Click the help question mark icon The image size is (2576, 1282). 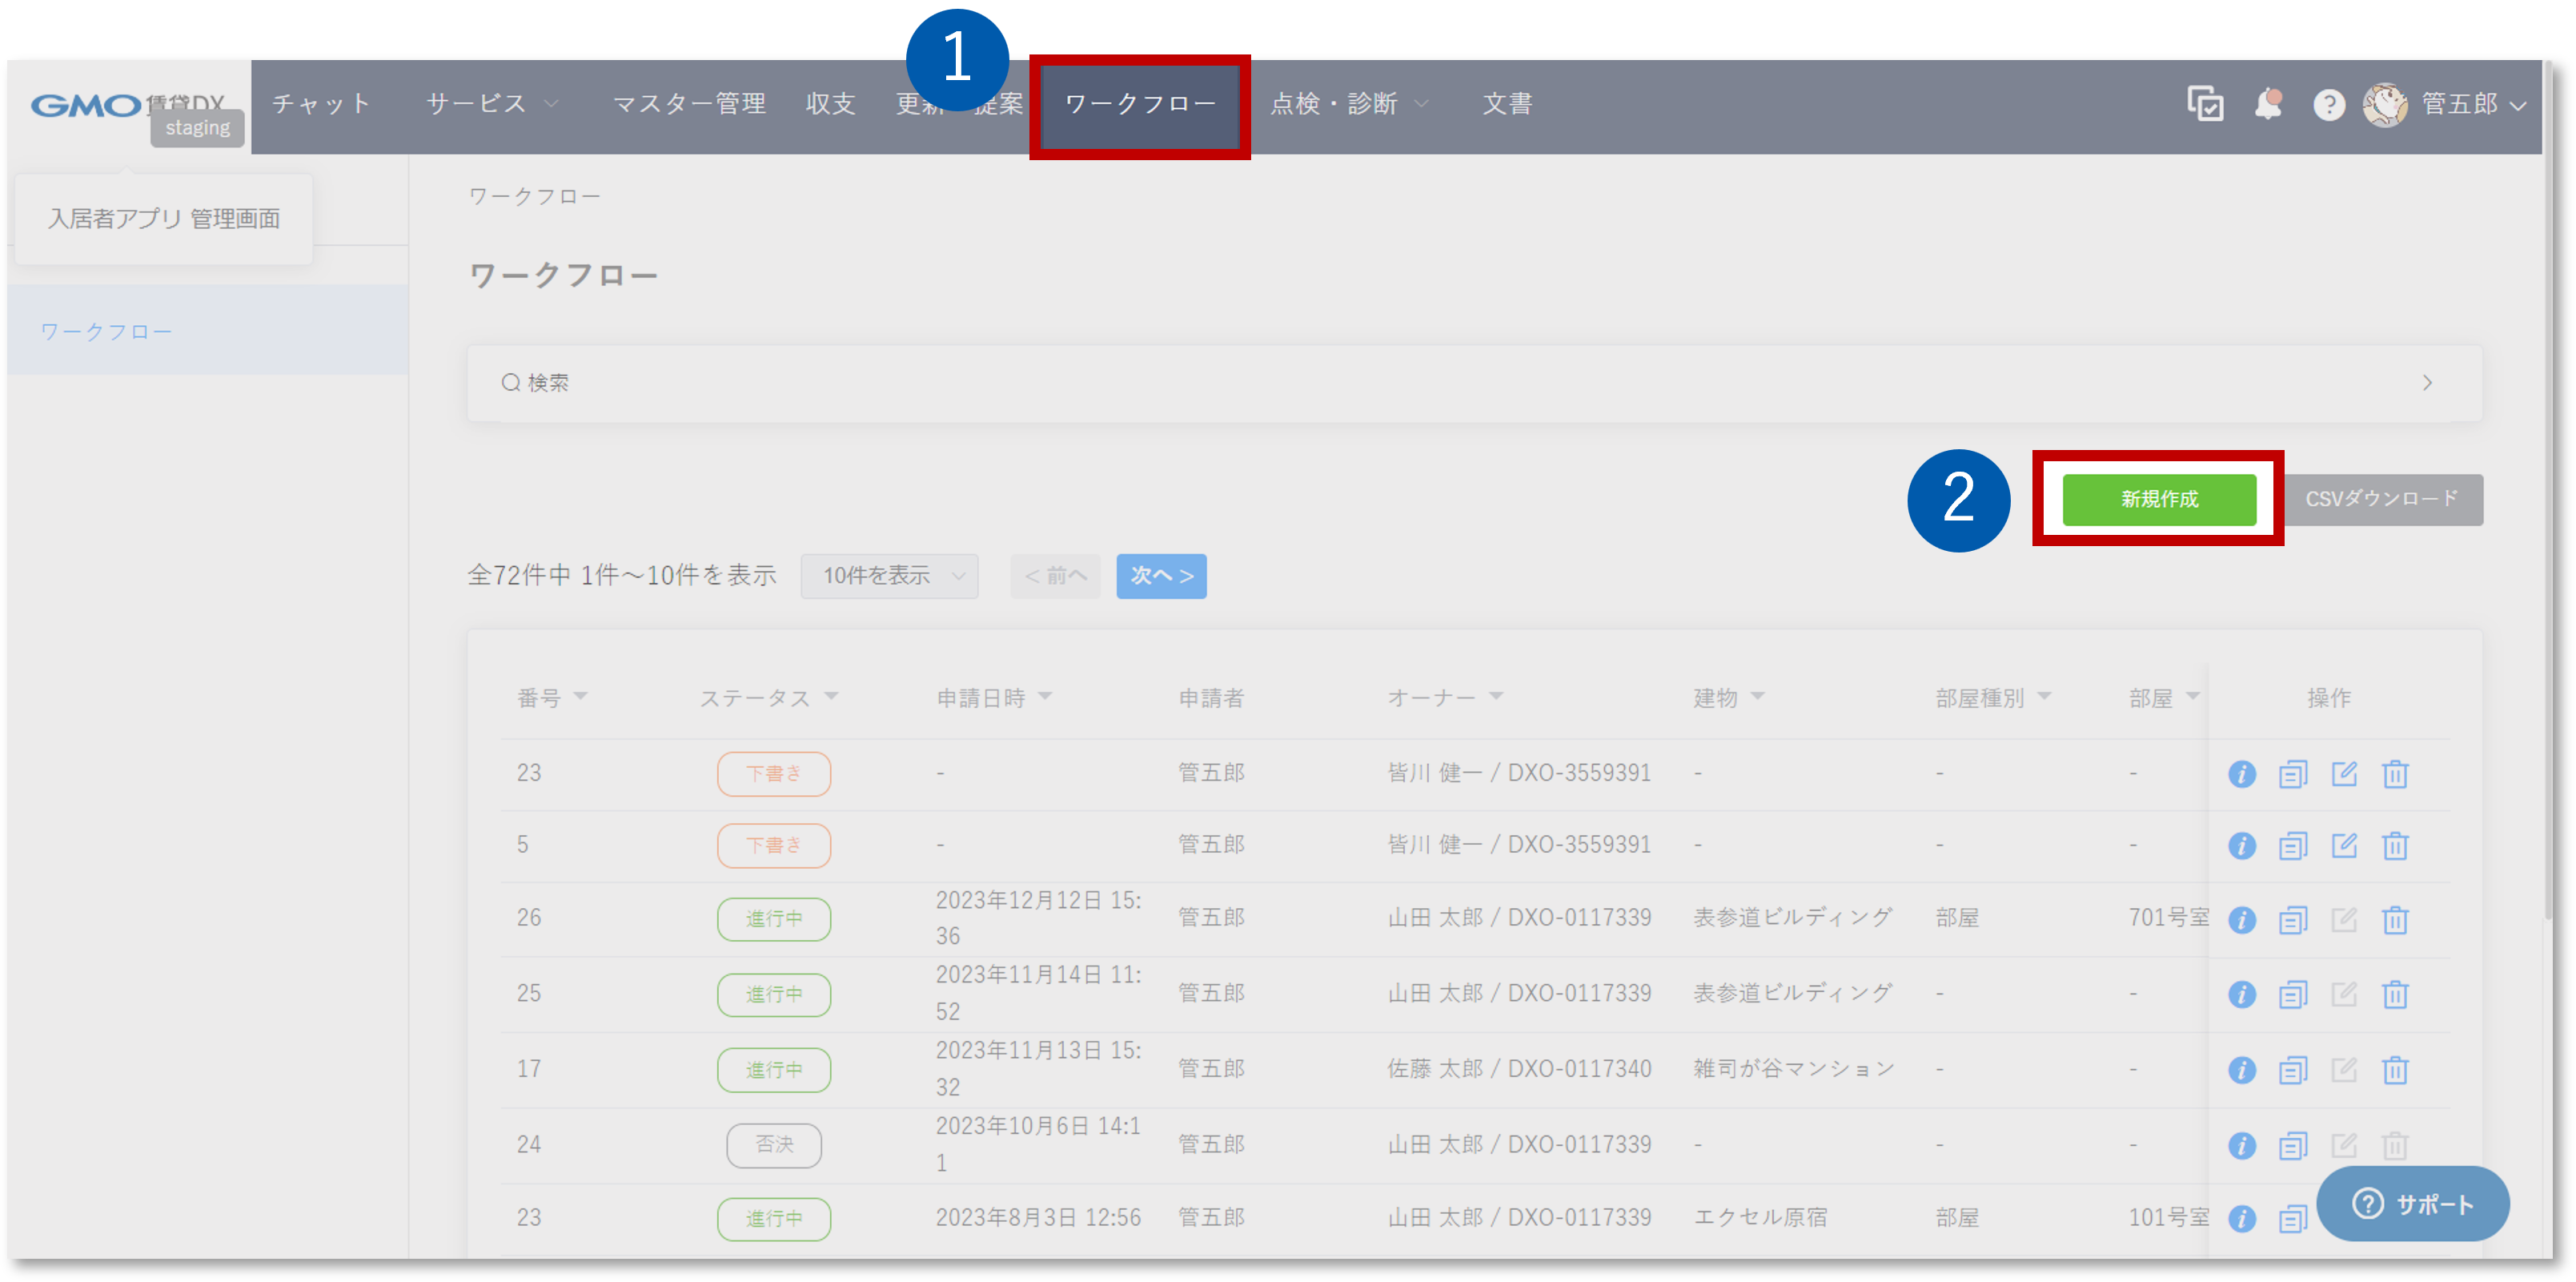[2330, 104]
